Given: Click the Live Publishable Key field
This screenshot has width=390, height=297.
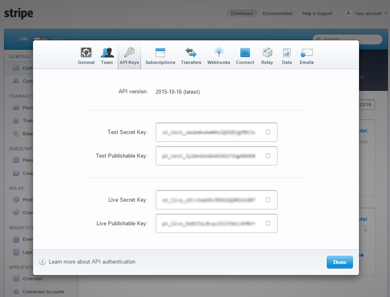Looking at the screenshot, I should [x=216, y=223].
